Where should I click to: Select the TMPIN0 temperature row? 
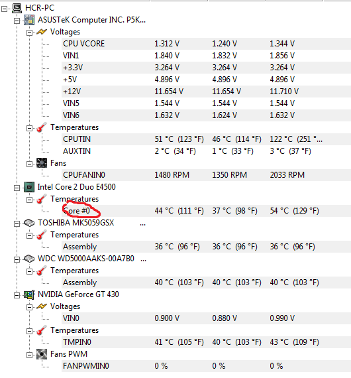206,342
